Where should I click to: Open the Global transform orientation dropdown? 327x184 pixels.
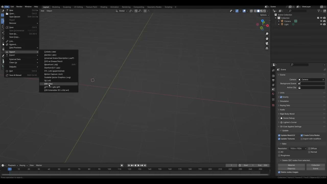[122, 11]
